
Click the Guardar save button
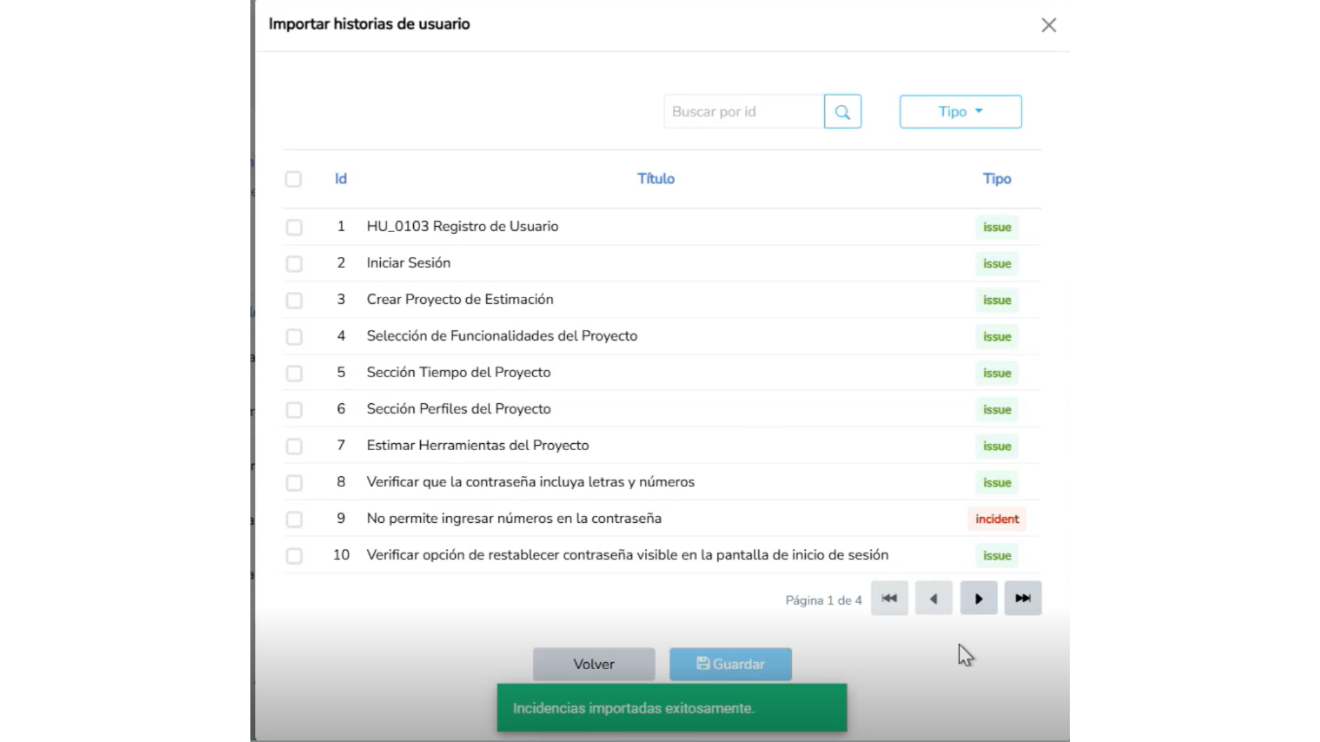coord(731,664)
